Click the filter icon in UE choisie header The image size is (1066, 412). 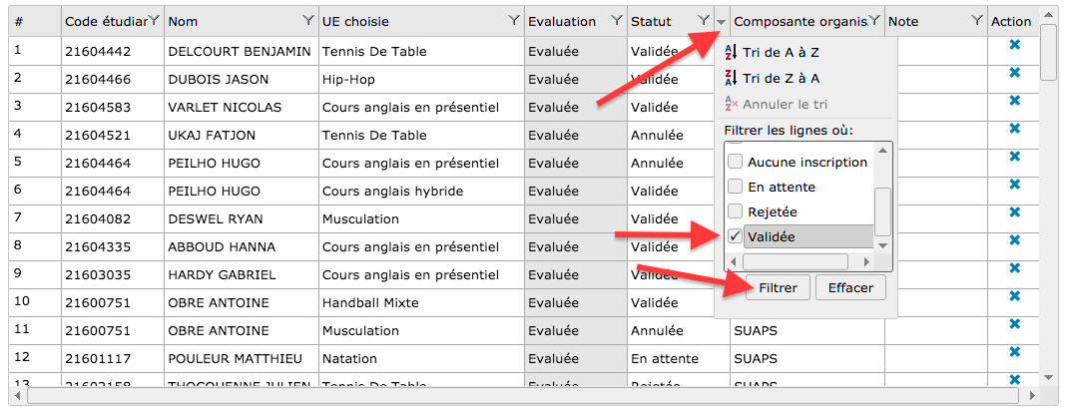513,20
